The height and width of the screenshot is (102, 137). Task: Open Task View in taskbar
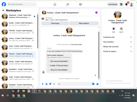pyautogui.click(x=8, y=95)
